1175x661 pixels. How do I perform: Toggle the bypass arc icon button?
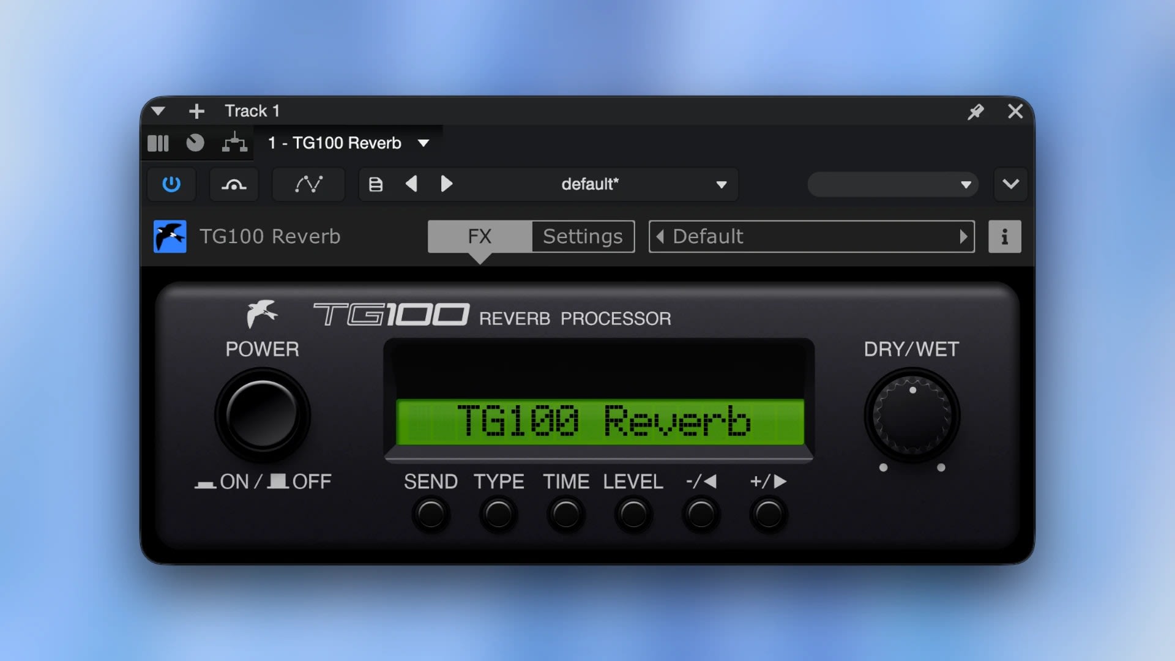point(234,184)
